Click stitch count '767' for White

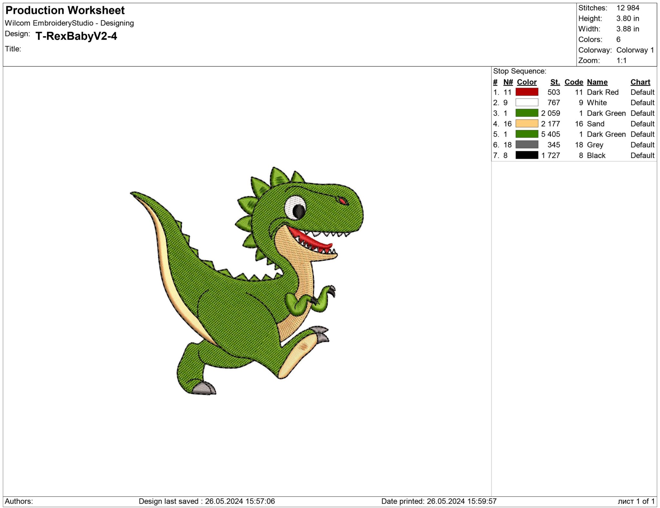pyautogui.click(x=554, y=103)
